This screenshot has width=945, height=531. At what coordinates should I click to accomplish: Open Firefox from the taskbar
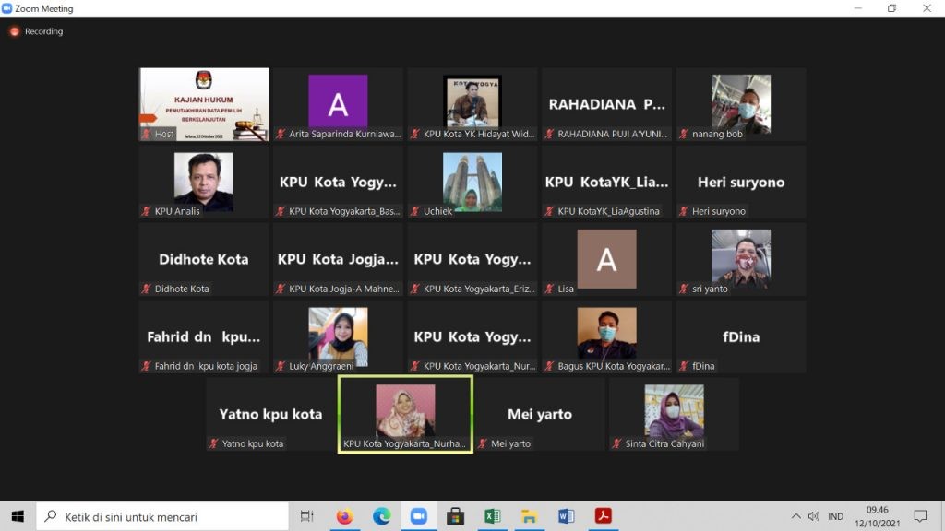point(344,516)
